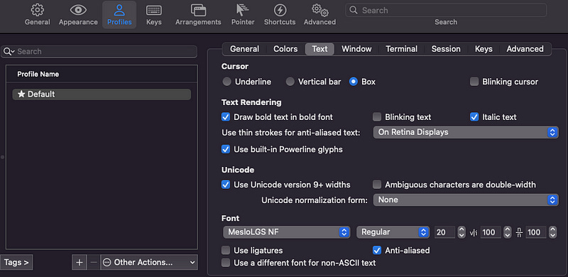The image size is (568, 277).
Task: Remove profile with minus button
Action: [x=94, y=262]
